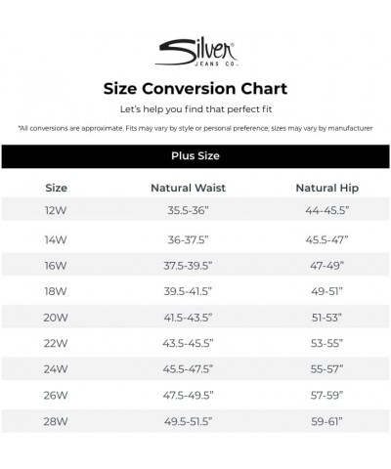The width and height of the screenshot is (391, 469).
Task: Select the 16W size row label
Action: pos(56,266)
